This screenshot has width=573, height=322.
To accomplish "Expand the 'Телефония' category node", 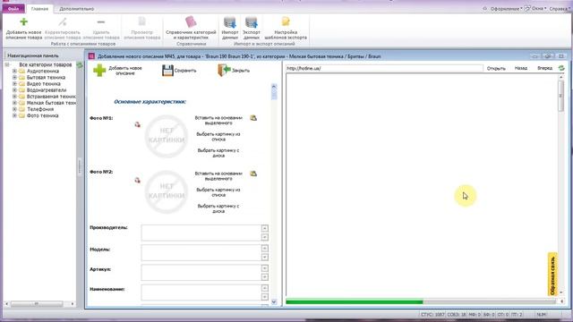I will coord(14,109).
